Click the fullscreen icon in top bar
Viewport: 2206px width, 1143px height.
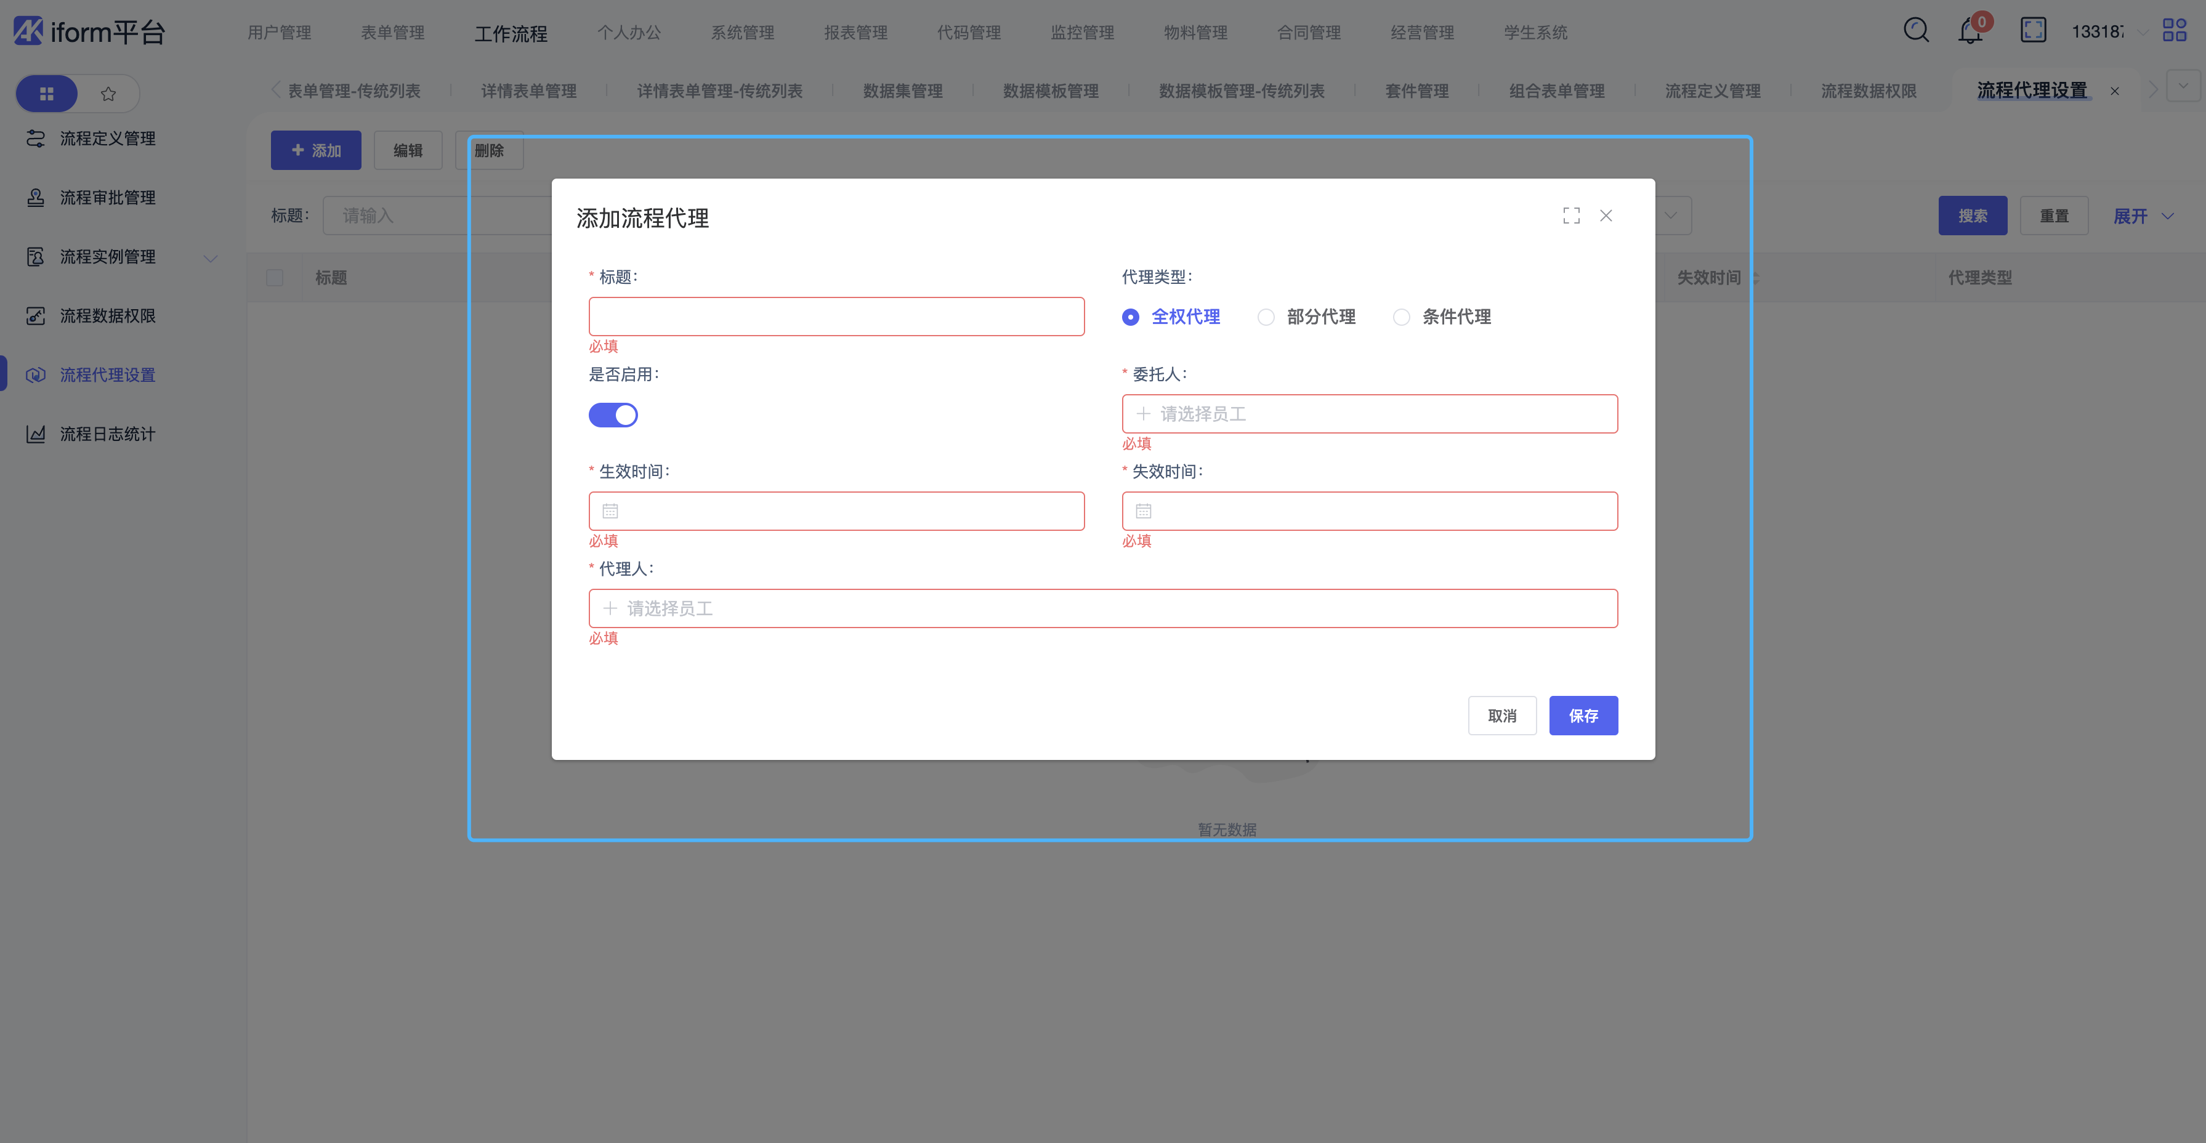click(2033, 31)
